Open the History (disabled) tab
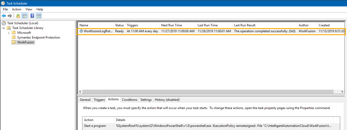347x130 pixels. (x=167, y=100)
